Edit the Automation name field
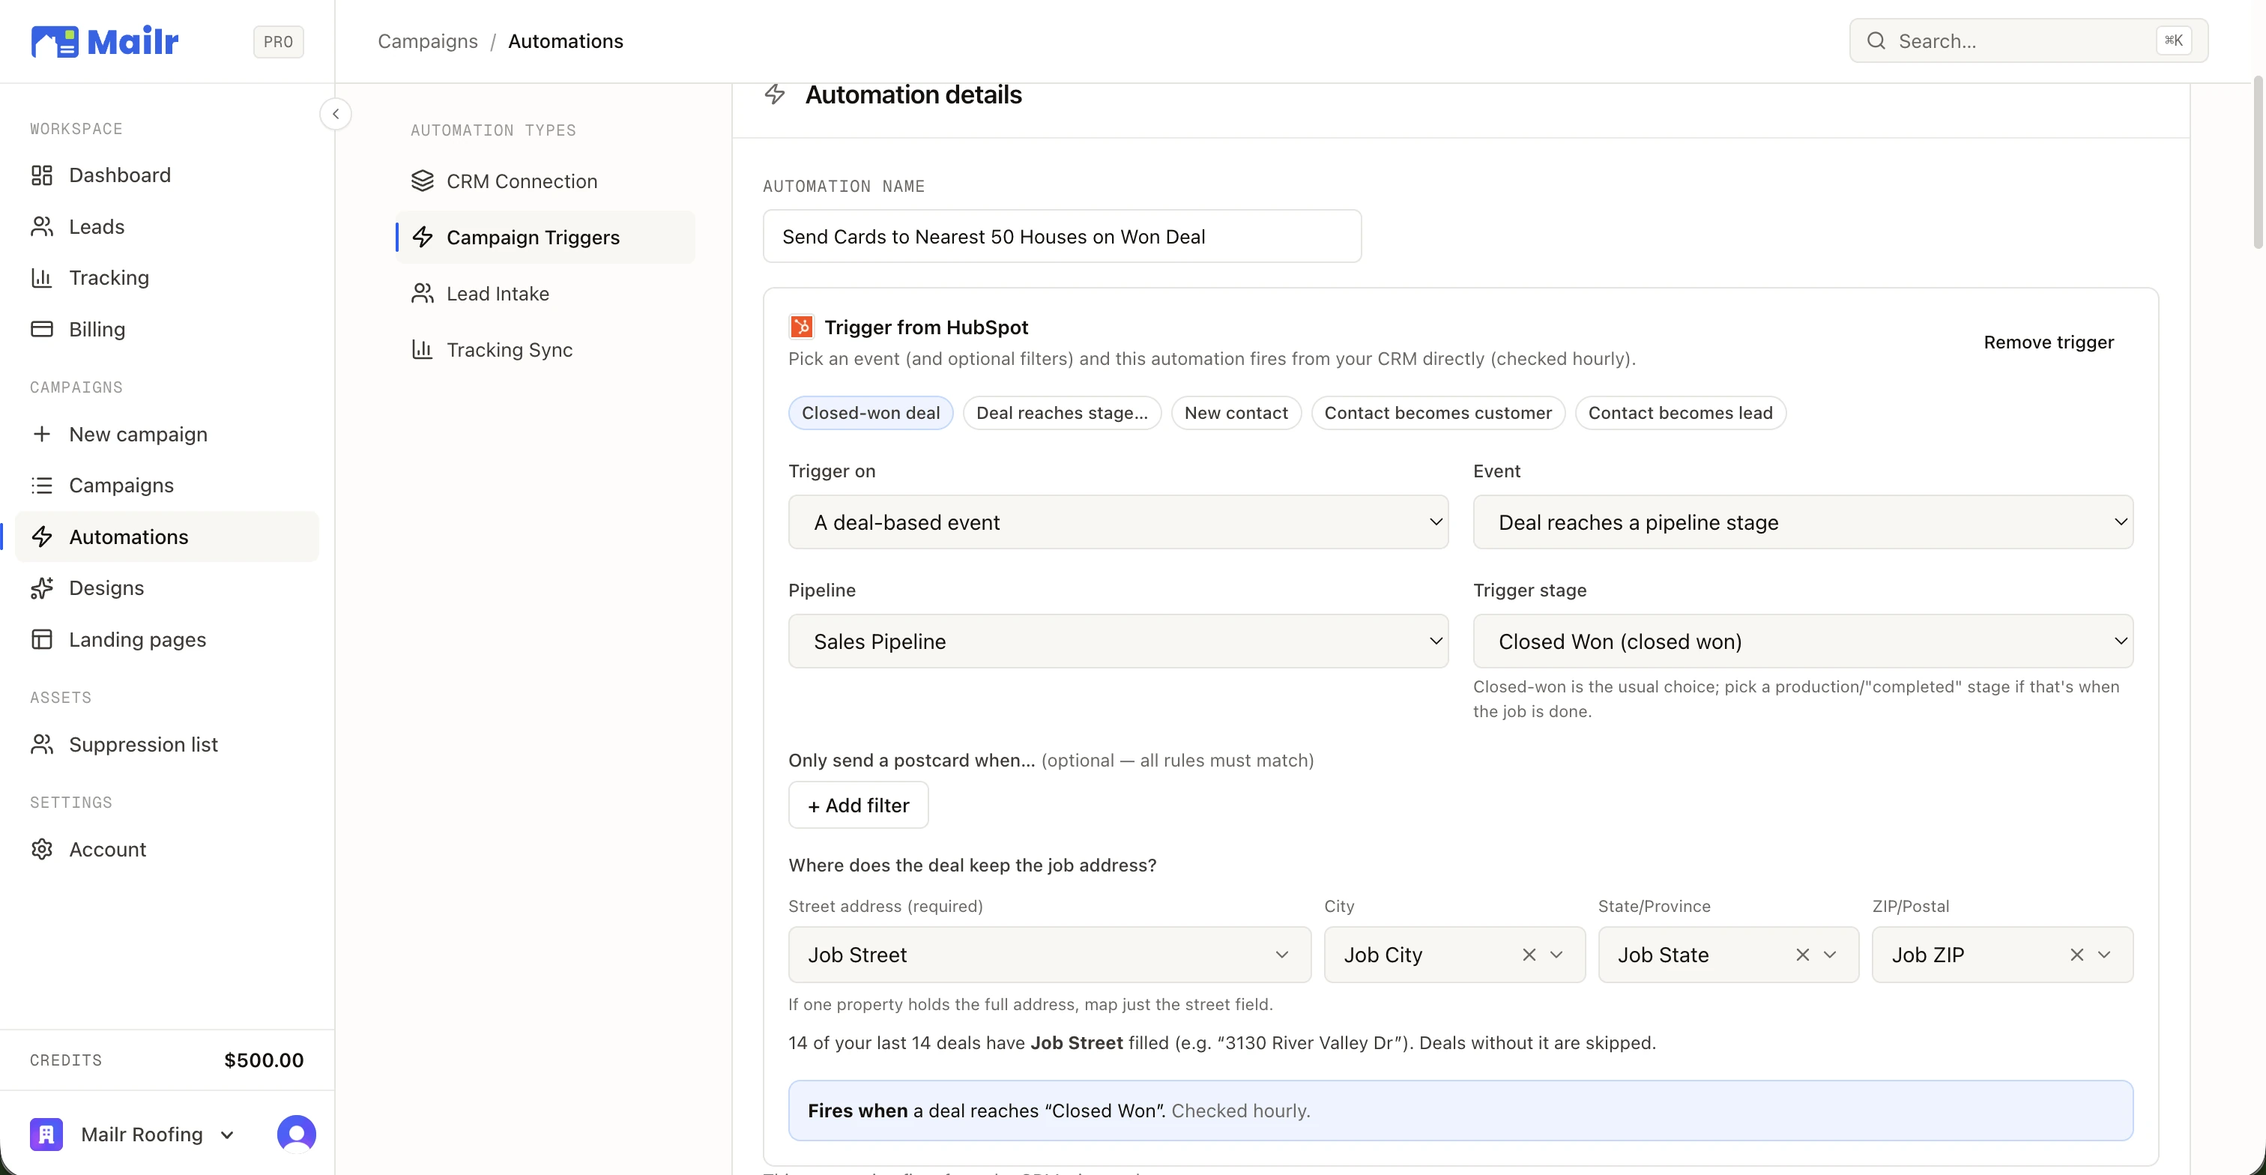Screen dimensions: 2266x1175 [1062, 237]
